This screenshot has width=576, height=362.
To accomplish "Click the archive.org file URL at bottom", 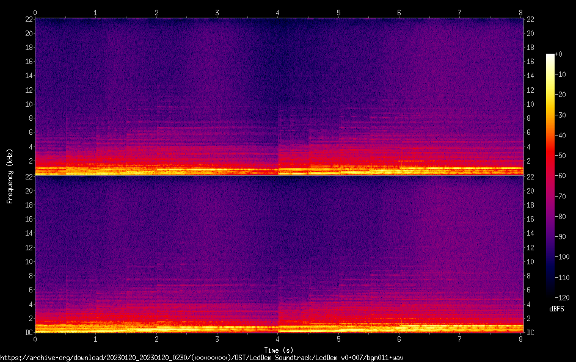I will [x=202, y=357].
